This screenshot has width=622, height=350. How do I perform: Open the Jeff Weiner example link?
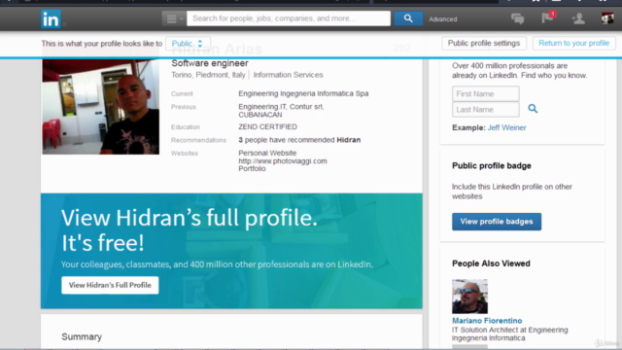pos(506,127)
